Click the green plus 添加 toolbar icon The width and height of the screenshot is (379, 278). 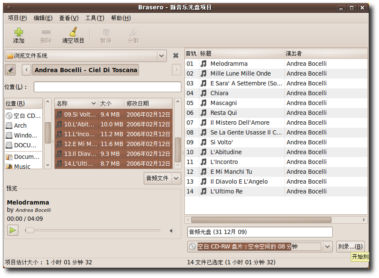[18, 32]
